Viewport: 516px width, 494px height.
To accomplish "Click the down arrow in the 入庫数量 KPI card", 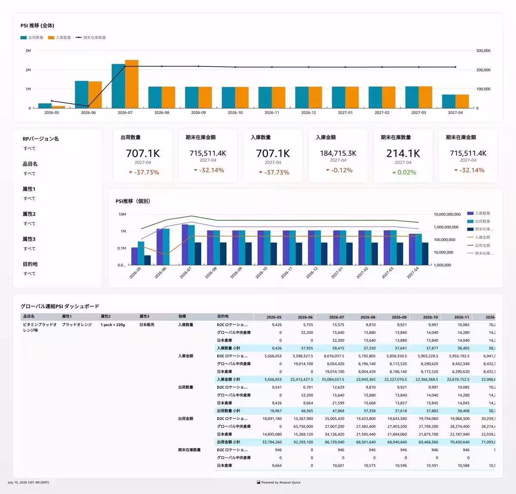I will (x=261, y=173).
